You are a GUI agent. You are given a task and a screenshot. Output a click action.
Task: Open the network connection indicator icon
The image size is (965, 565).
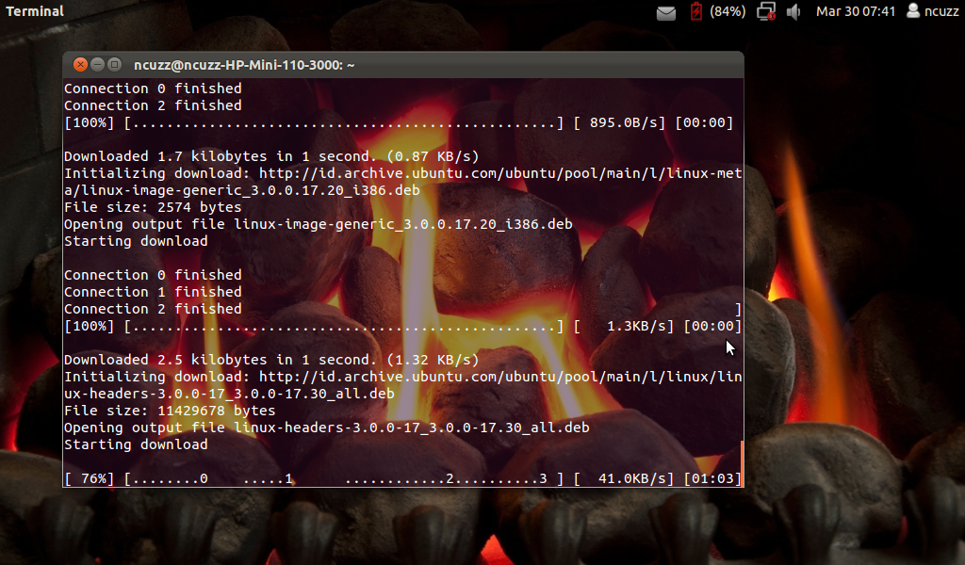pos(766,11)
